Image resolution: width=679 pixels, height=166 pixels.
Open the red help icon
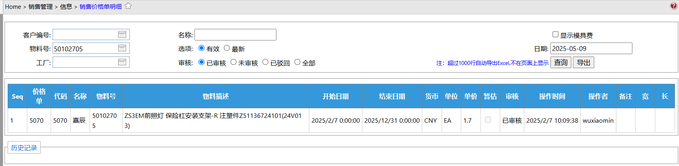674,6
